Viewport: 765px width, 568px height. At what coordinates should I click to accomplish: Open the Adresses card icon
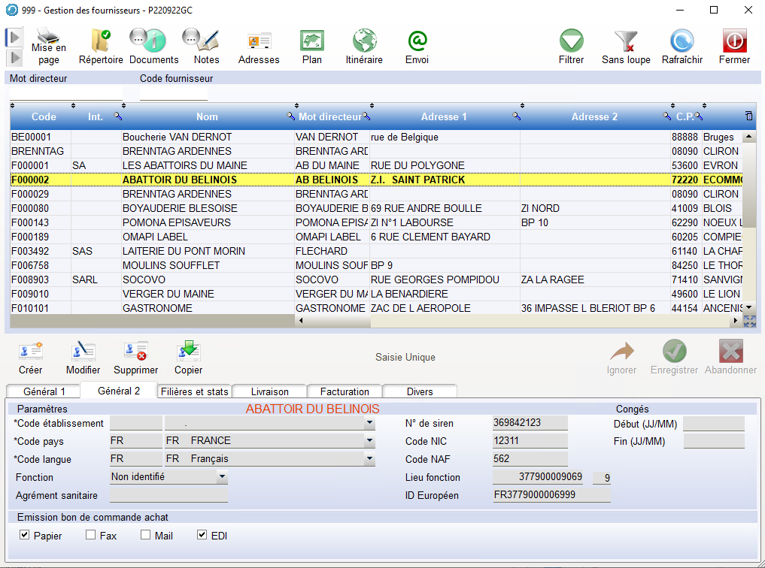tap(259, 40)
